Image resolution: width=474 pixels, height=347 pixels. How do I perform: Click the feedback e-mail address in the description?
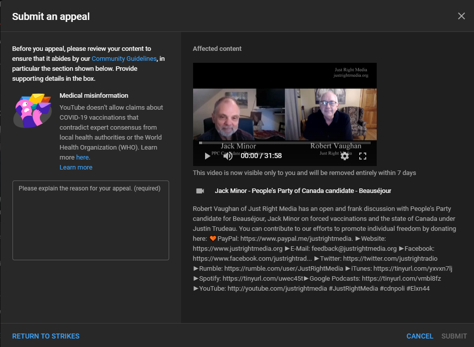click(x=354, y=249)
